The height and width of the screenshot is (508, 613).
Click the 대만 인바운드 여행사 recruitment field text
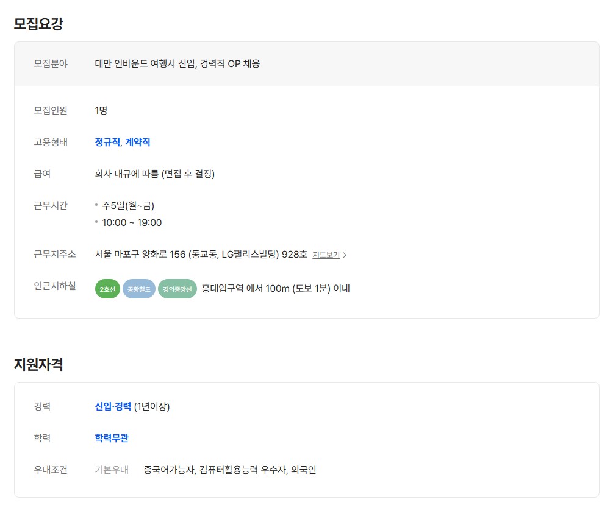click(177, 63)
